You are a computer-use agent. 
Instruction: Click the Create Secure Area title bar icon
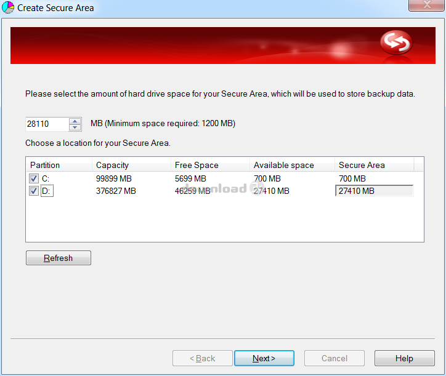(x=8, y=7)
